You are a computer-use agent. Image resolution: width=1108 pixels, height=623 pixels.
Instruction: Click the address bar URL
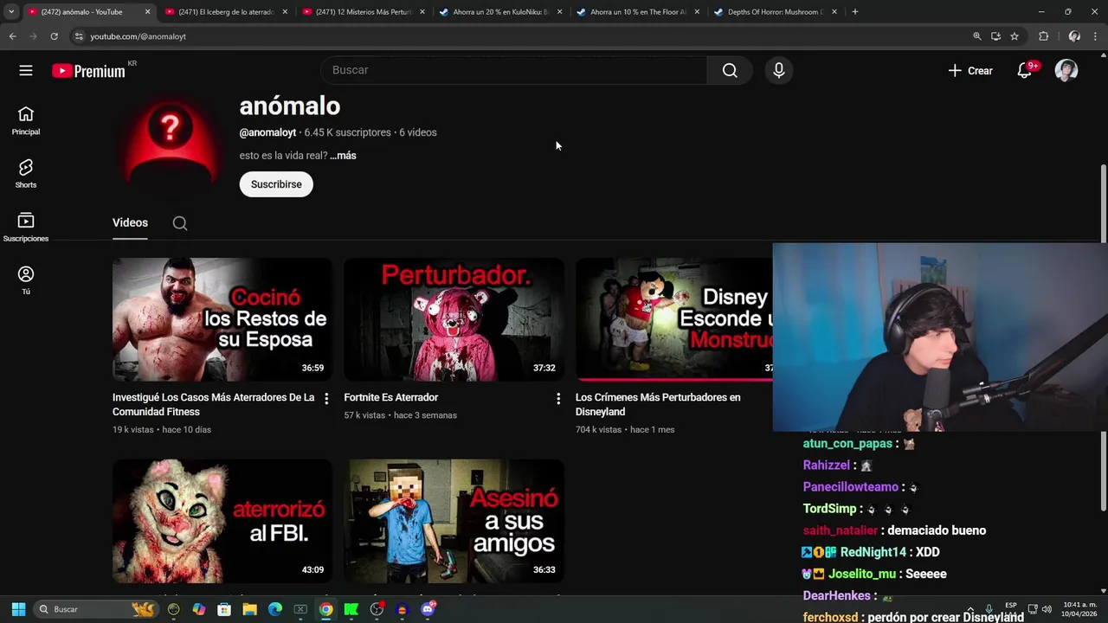pyautogui.click(x=138, y=36)
